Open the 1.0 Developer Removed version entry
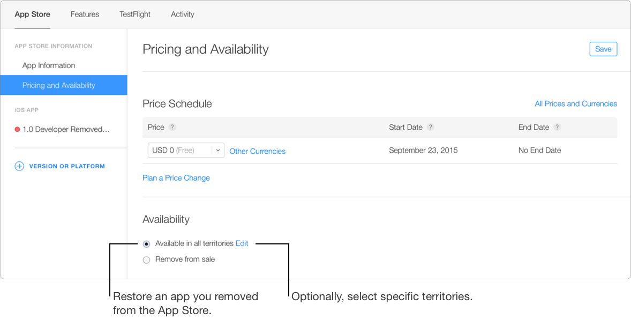Image resolution: width=631 pixels, height=320 pixels. point(66,130)
